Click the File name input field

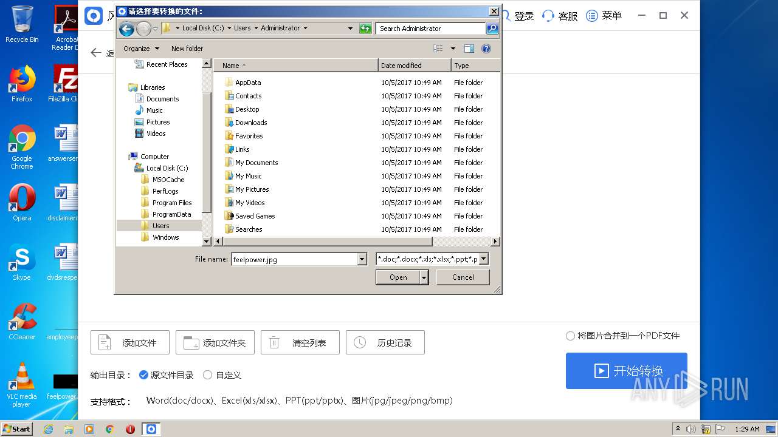(295, 259)
